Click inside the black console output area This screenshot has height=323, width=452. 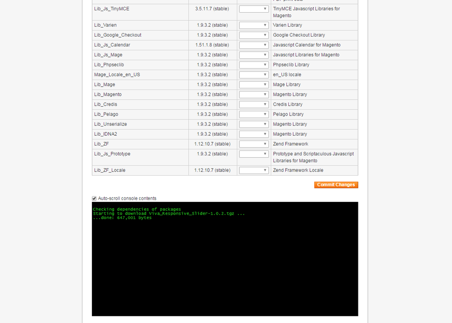(x=225, y=267)
